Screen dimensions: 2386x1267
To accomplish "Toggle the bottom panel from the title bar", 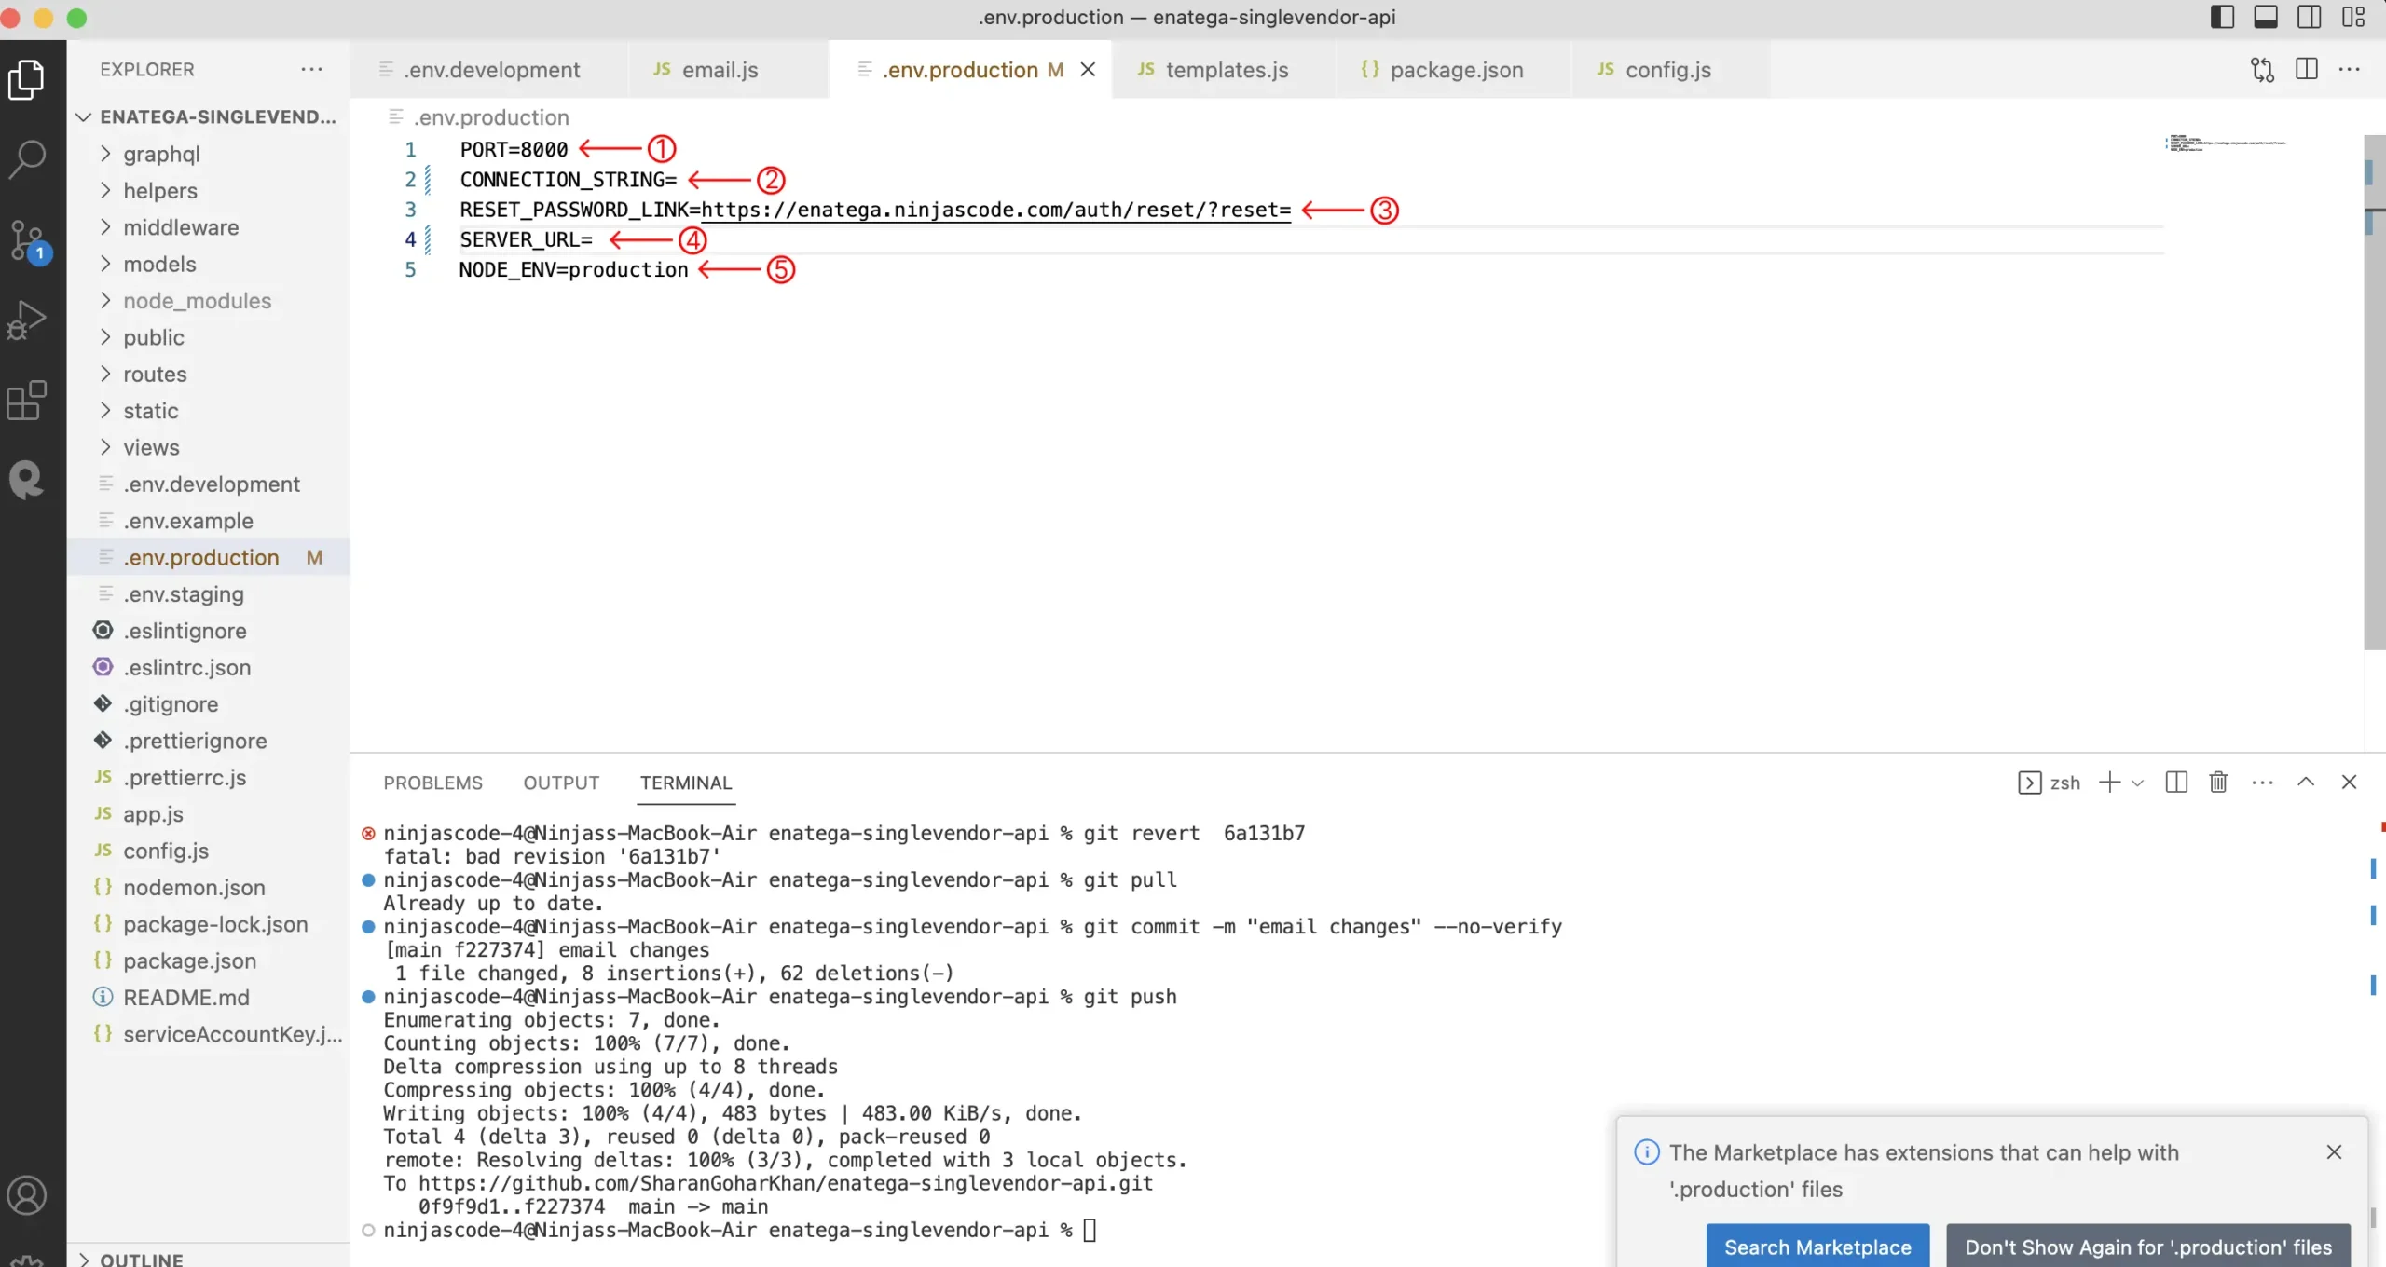I will coord(2266,17).
